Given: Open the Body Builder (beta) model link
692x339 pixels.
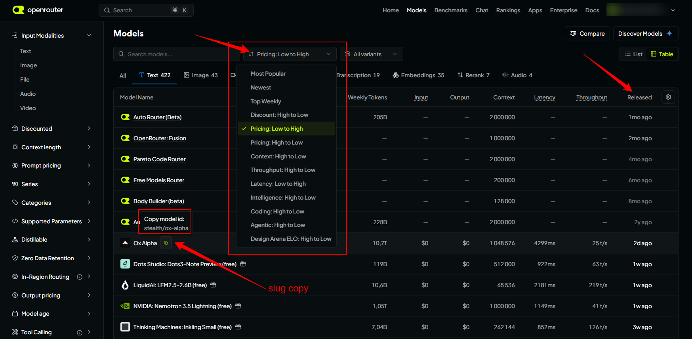Looking at the screenshot, I should click(159, 201).
